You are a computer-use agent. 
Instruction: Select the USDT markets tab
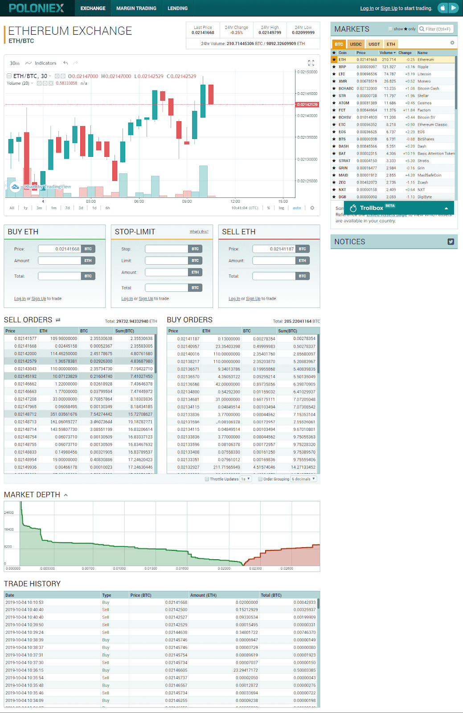click(x=374, y=44)
